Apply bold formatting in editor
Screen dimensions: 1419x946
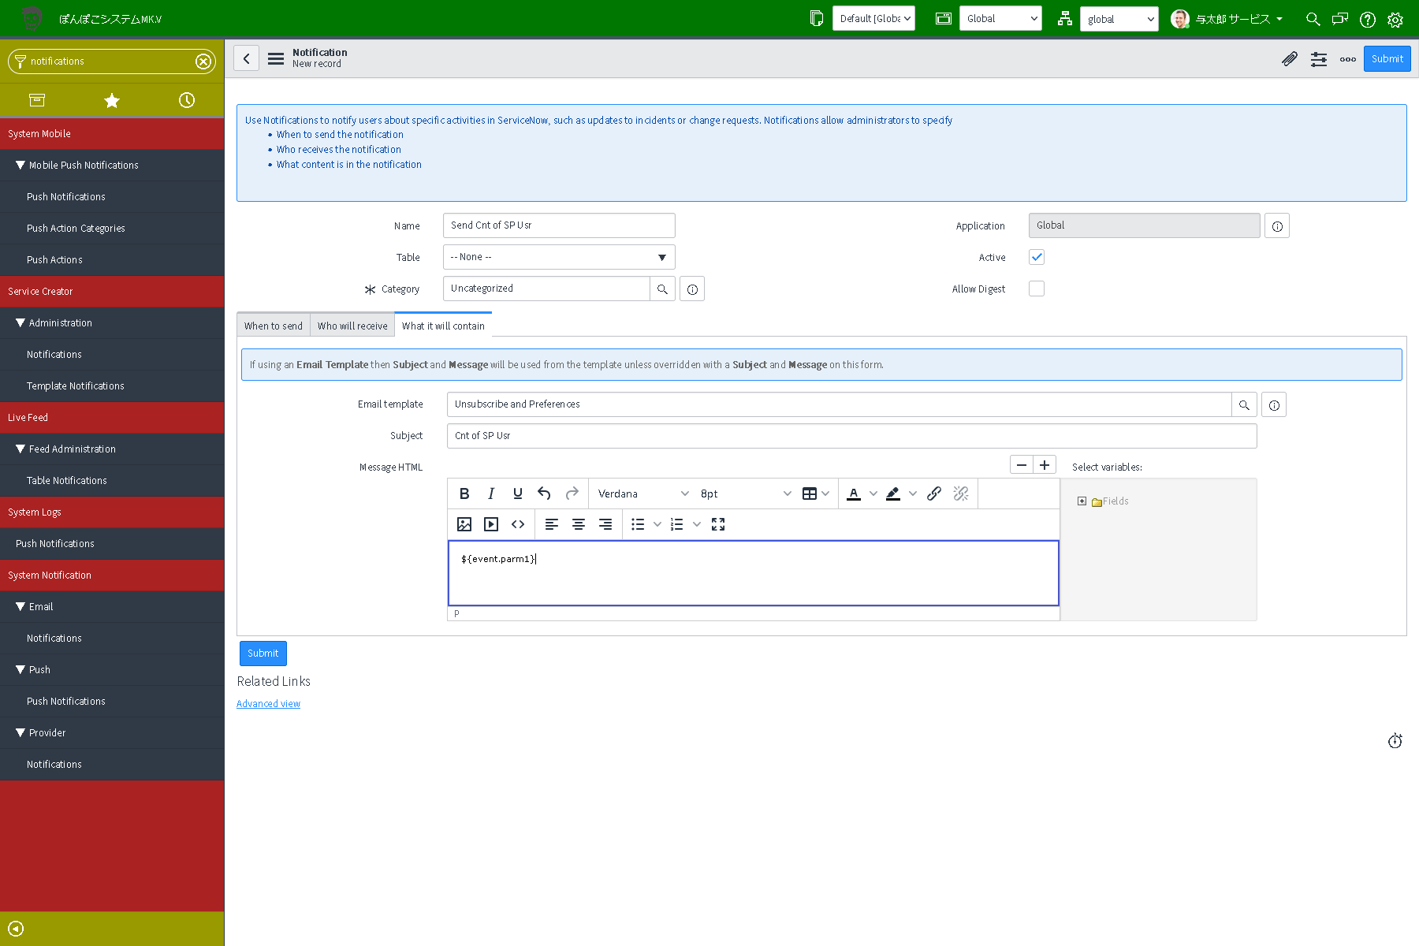click(464, 493)
